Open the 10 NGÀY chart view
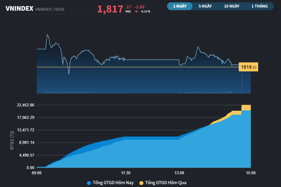The width and height of the screenshot is (281, 187). (x=231, y=6)
